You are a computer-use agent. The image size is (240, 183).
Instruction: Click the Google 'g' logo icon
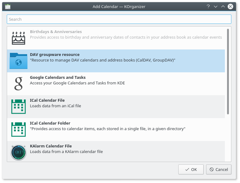point(18,84)
